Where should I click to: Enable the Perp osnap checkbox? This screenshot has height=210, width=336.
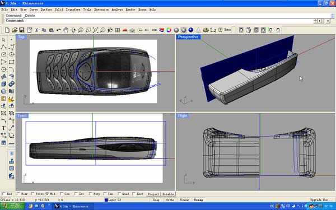(x=90, y=194)
